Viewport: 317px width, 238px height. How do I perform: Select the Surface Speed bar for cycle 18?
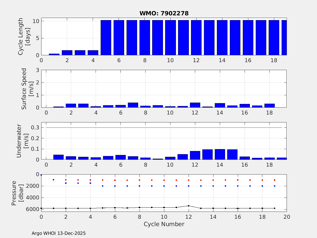[x=269, y=106]
